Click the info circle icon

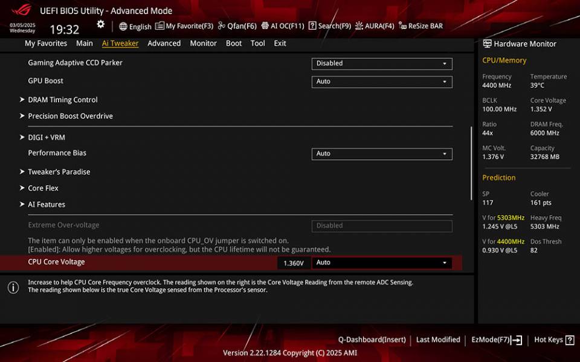[13, 287]
